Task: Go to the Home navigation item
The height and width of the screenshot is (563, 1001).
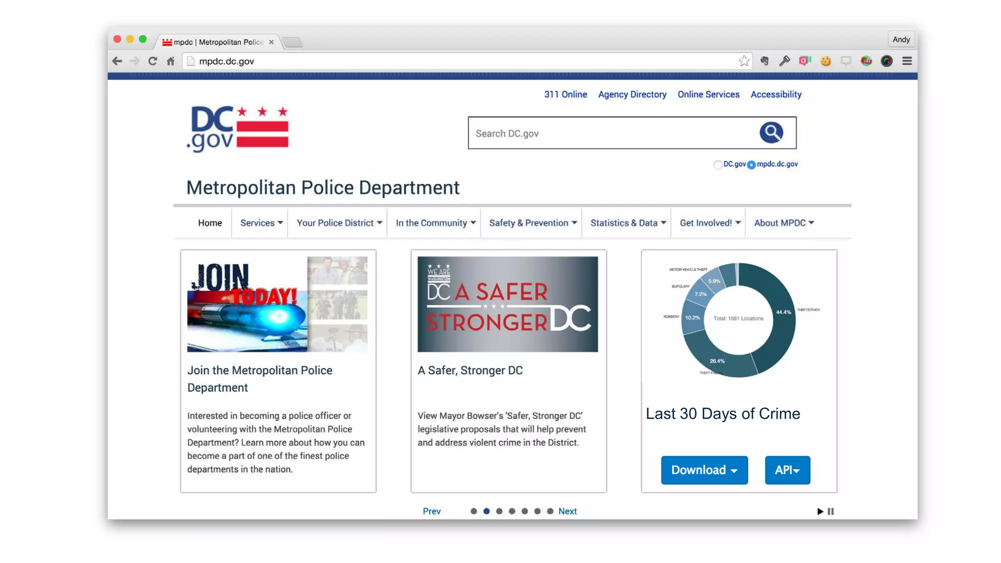Action: pyautogui.click(x=210, y=223)
